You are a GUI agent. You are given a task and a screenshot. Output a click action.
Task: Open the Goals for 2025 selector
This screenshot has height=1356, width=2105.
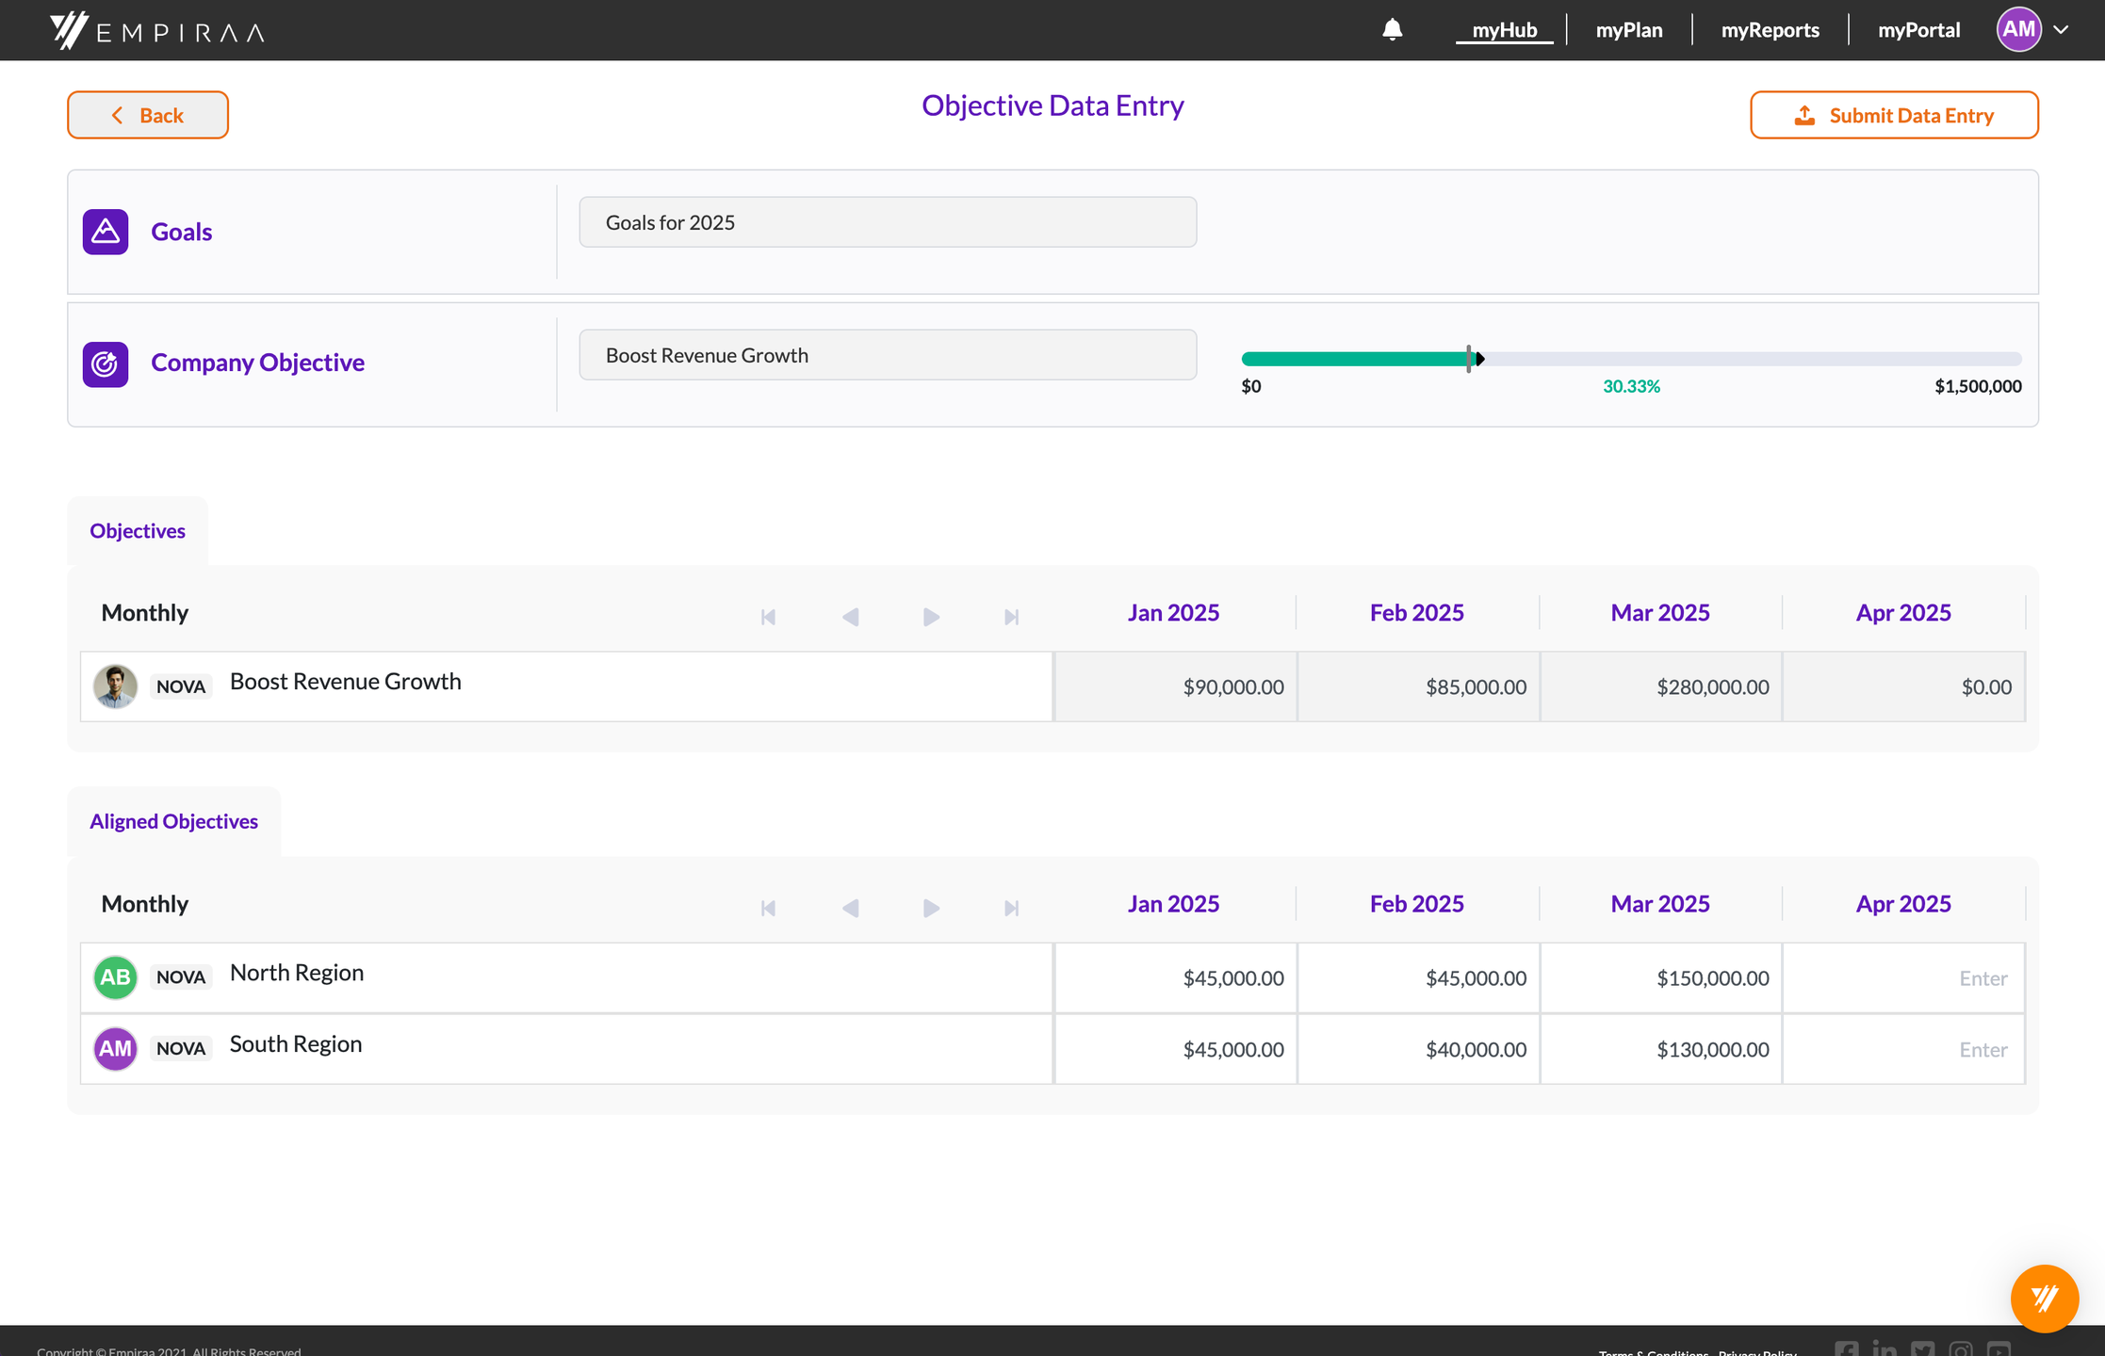[887, 222]
